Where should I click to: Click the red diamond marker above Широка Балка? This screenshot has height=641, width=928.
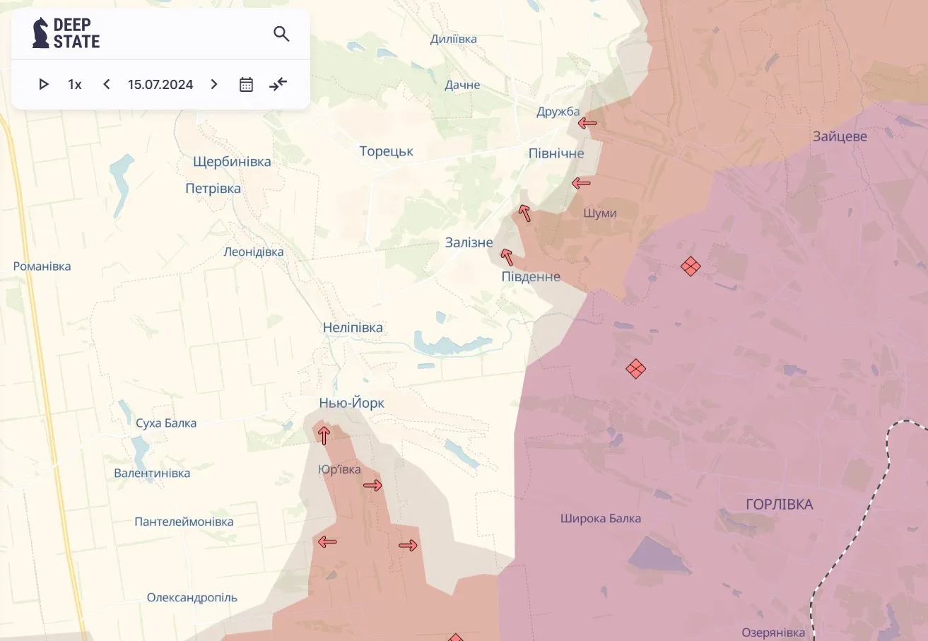[x=636, y=368]
